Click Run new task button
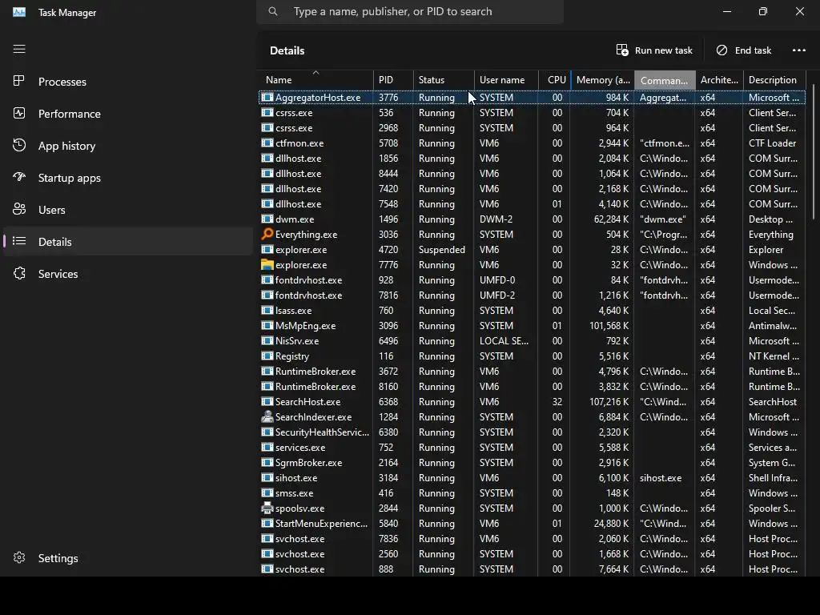820x615 pixels. coord(654,50)
